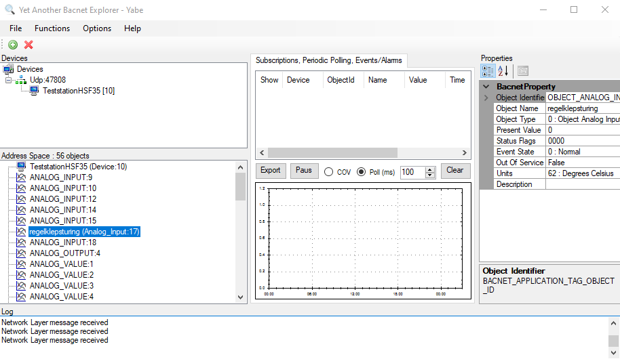
Task: Click the green add device icon
Action: (x=13, y=45)
